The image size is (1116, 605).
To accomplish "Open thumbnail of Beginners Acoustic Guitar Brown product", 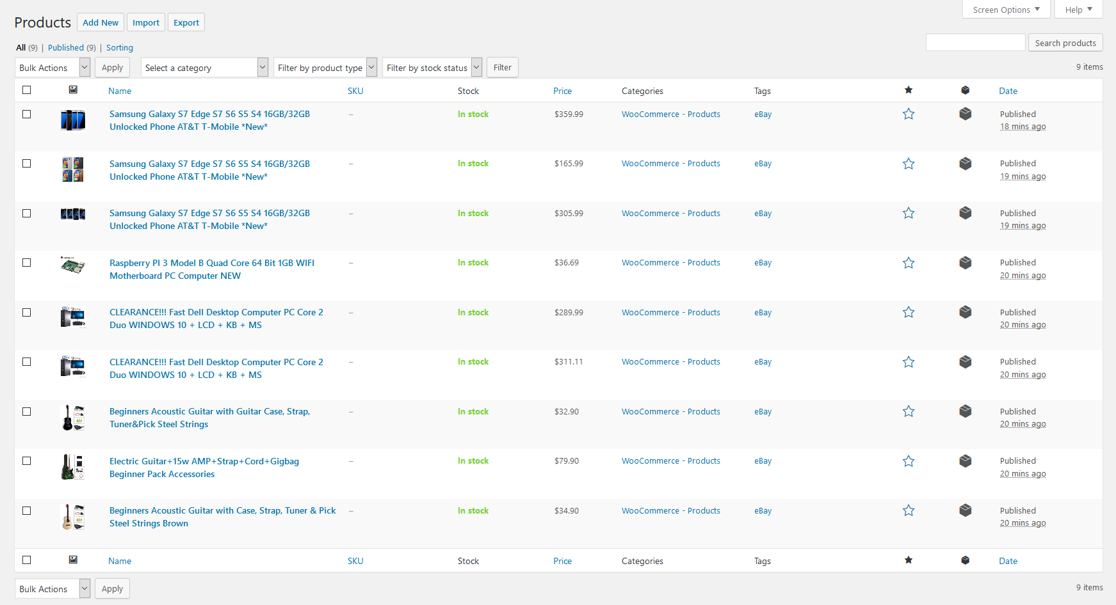I will tap(73, 517).
